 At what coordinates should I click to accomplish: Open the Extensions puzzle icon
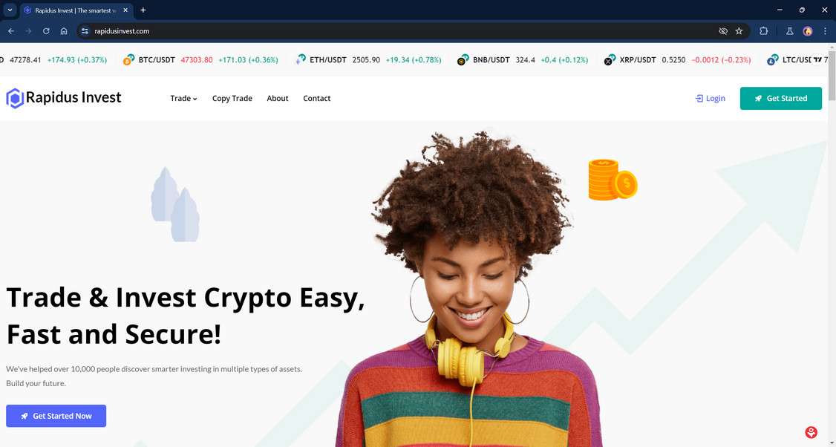763,31
